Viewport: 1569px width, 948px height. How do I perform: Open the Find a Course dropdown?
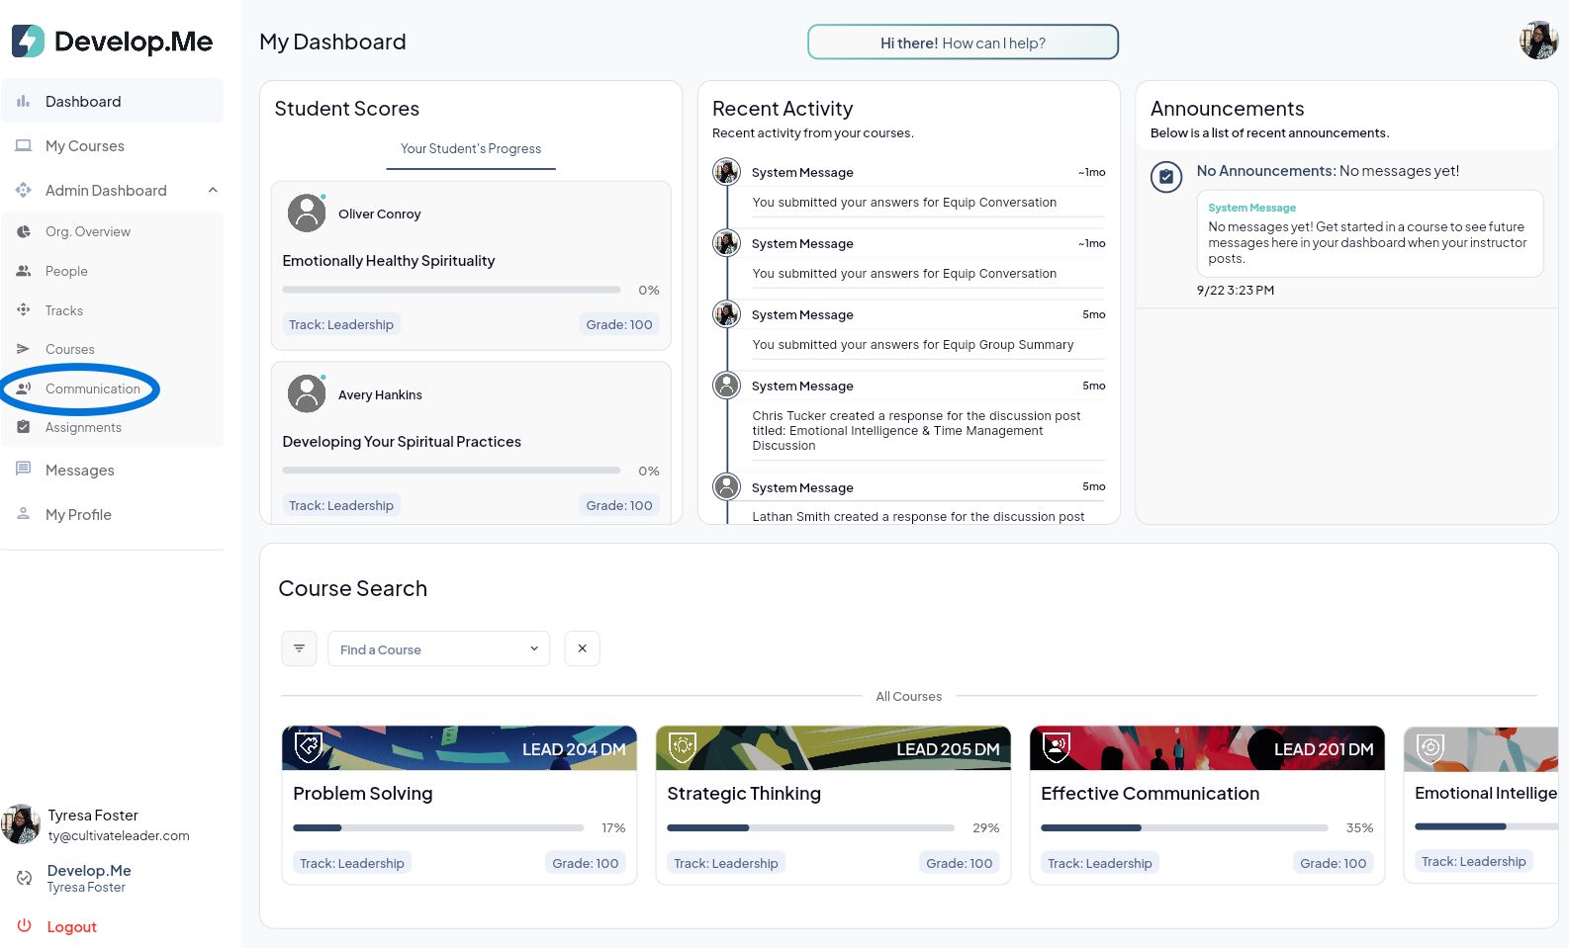click(x=438, y=648)
